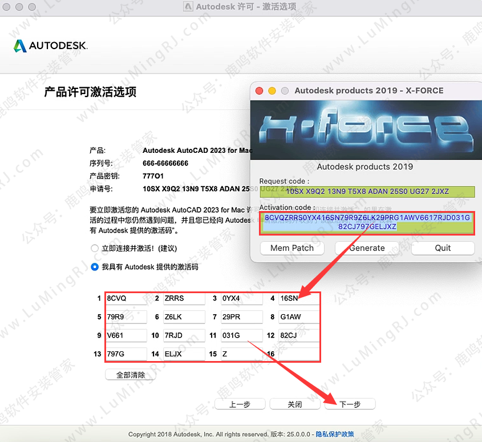Click the Mem Patch button in X-FORCE window
This screenshot has width=482, height=442.
[292, 248]
